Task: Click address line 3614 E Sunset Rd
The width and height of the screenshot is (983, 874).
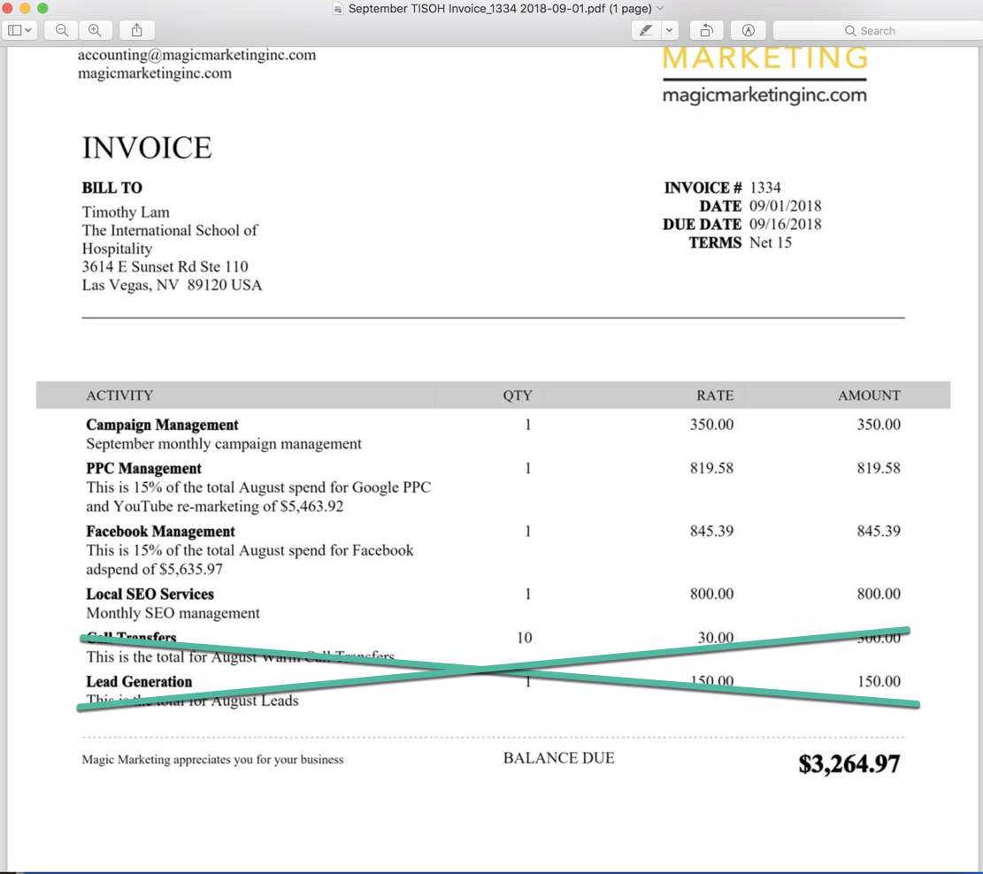Action: [165, 266]
